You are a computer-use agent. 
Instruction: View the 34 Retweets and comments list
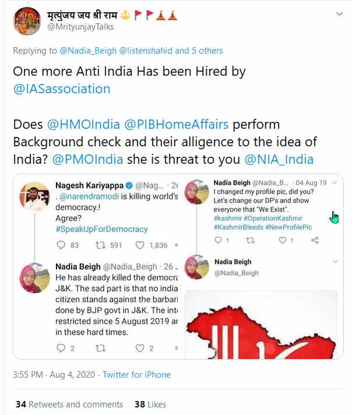(x=69, y=404)
